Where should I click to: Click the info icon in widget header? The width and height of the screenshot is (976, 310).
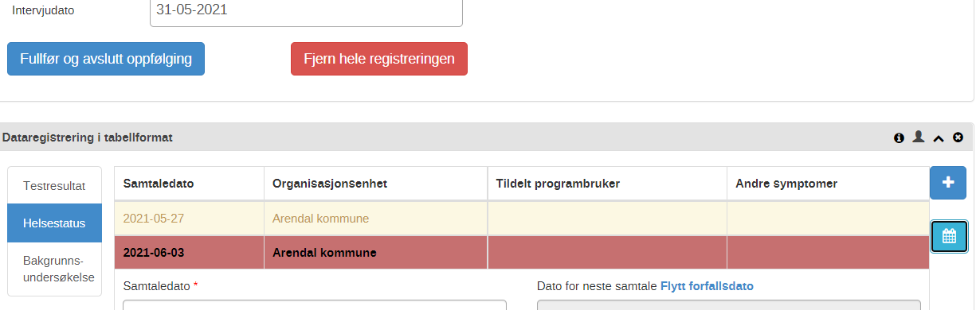[899, 138]
